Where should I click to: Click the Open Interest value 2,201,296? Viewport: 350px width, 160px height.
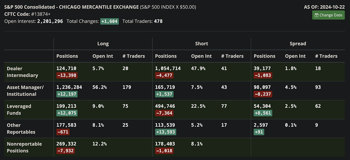pyautogui.click(x=50, y=21)
